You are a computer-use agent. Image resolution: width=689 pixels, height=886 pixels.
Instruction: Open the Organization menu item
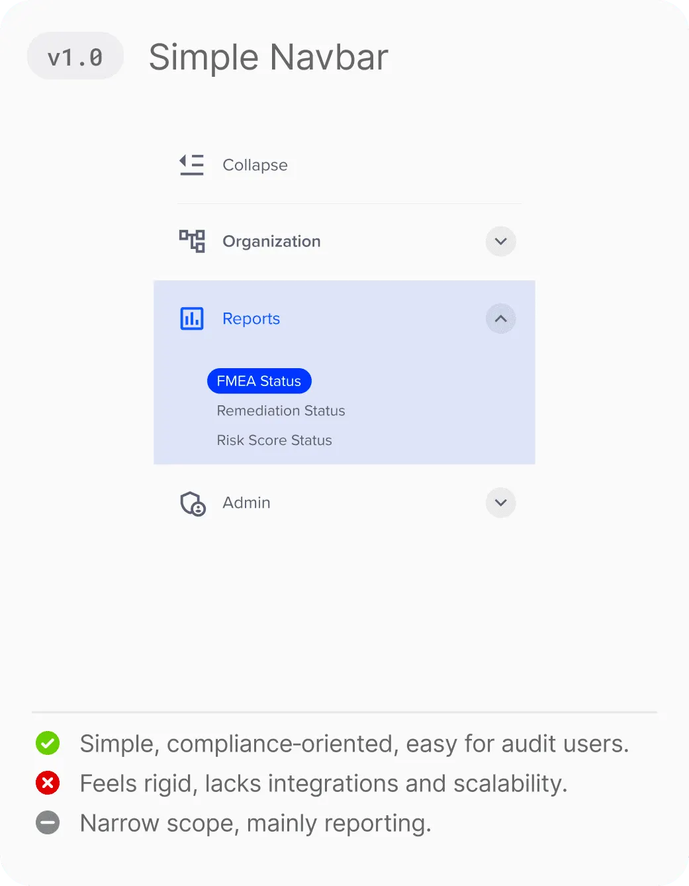[271, 241]
